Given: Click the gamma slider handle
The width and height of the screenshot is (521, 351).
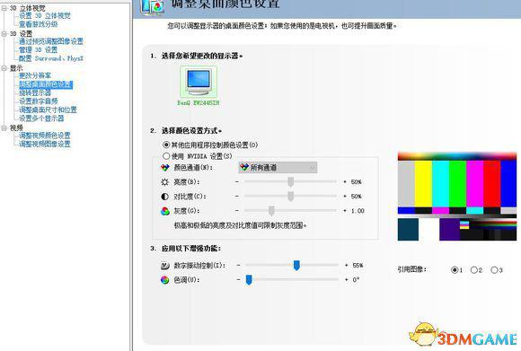Looking at the screenshot, I should click(271, 211).
